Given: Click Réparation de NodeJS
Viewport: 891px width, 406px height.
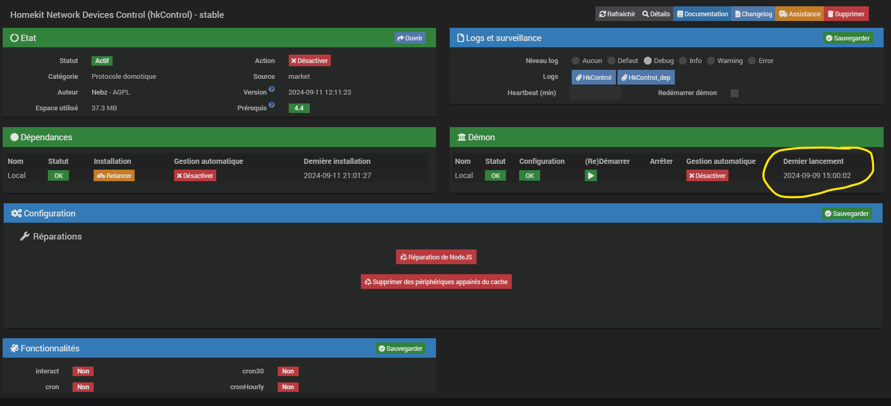Looking at the screenshot, I should tap(436, 257).
